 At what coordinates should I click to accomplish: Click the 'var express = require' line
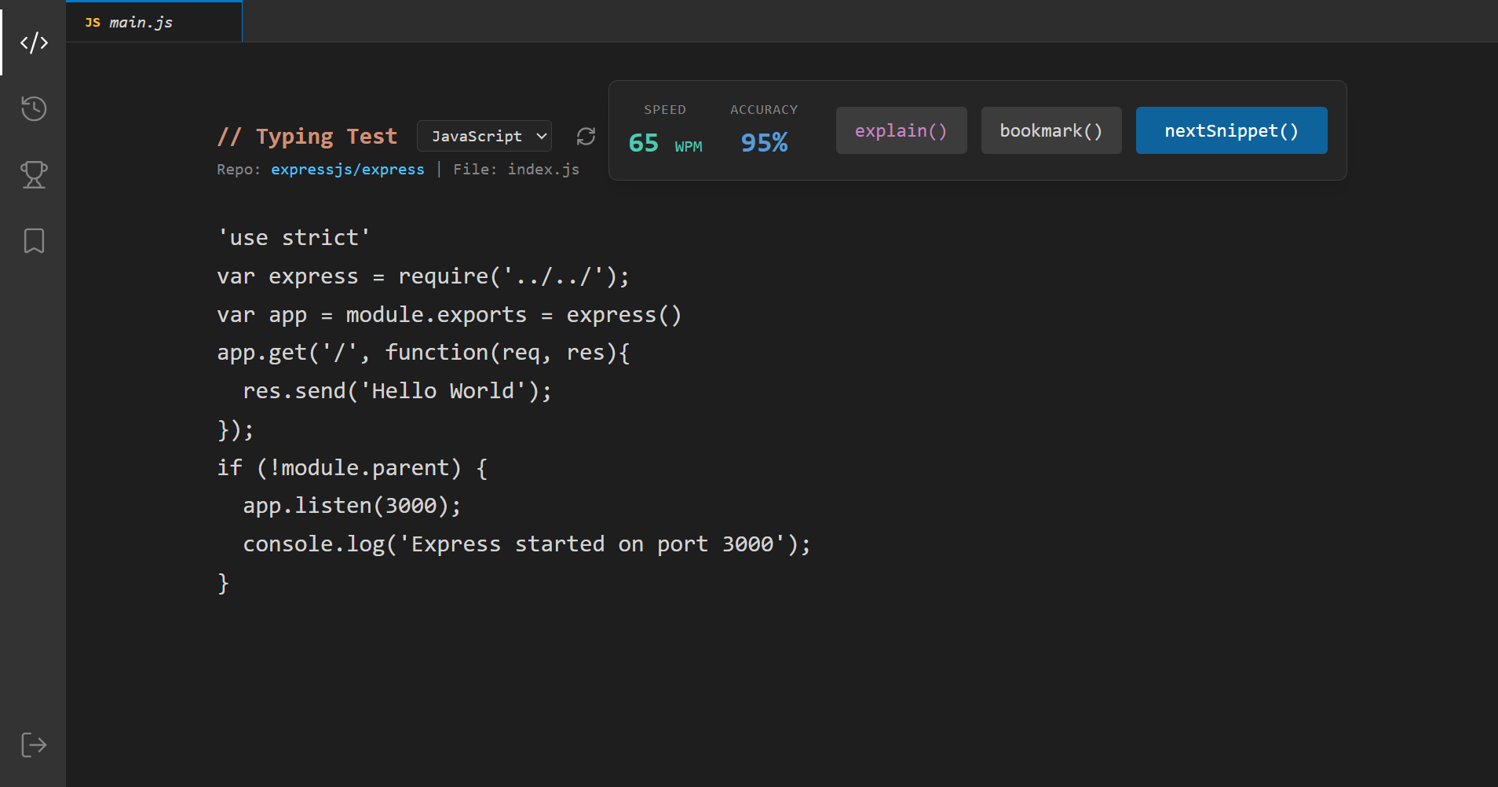coord(423,276)
